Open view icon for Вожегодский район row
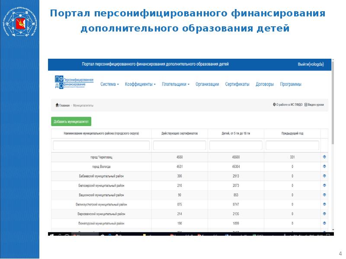The height and width of the screenshot is (259, 346). [324, 224]
